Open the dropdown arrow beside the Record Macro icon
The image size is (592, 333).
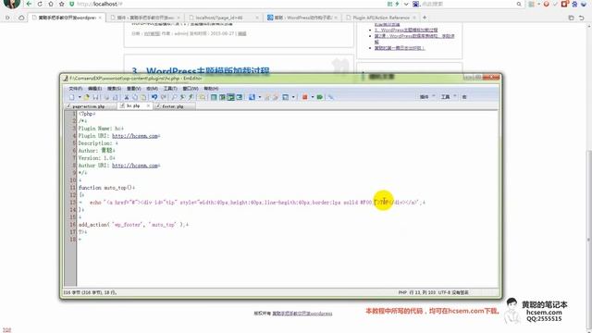(x=313, y=97)
